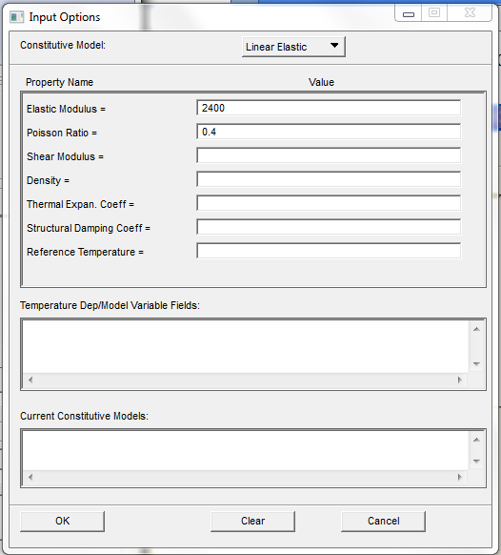Click the Clear button
The height and width of the screenshot is (555, 501).
coord(252,521)
